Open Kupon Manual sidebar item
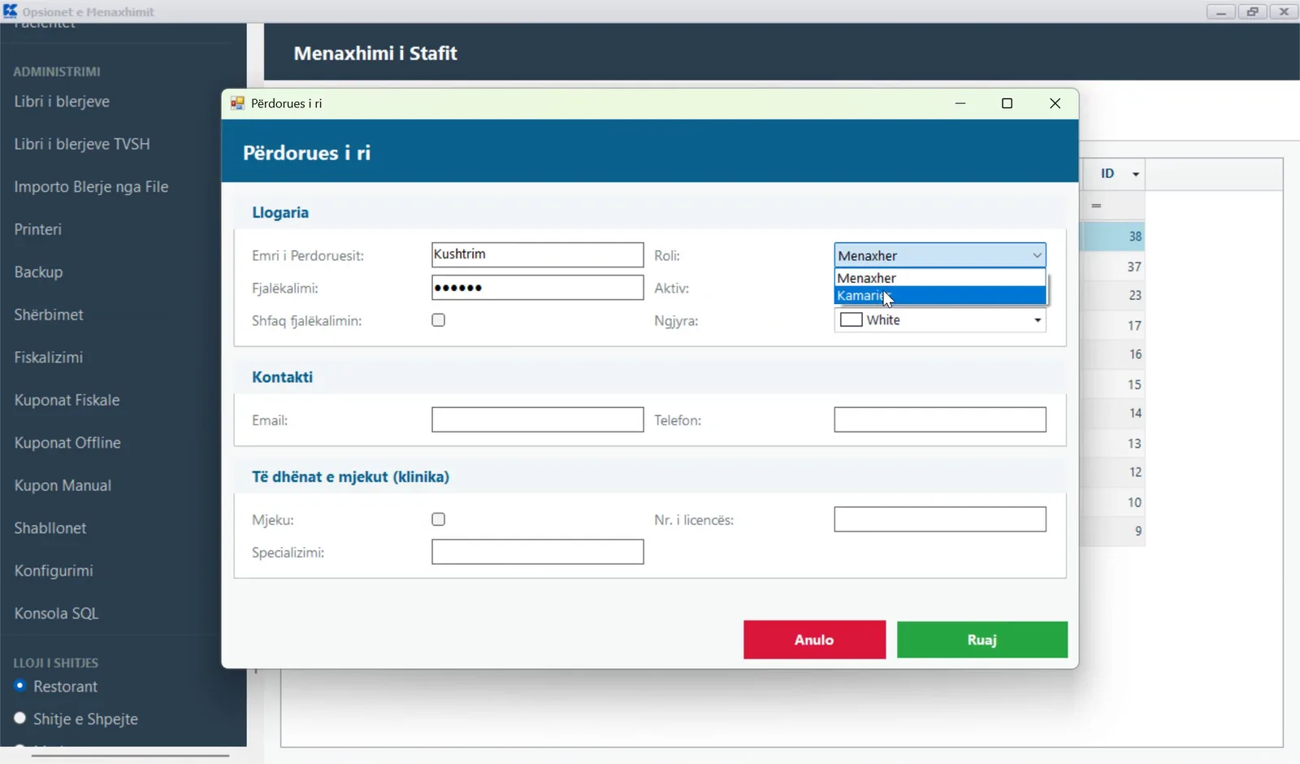 (x=63, y=485)
